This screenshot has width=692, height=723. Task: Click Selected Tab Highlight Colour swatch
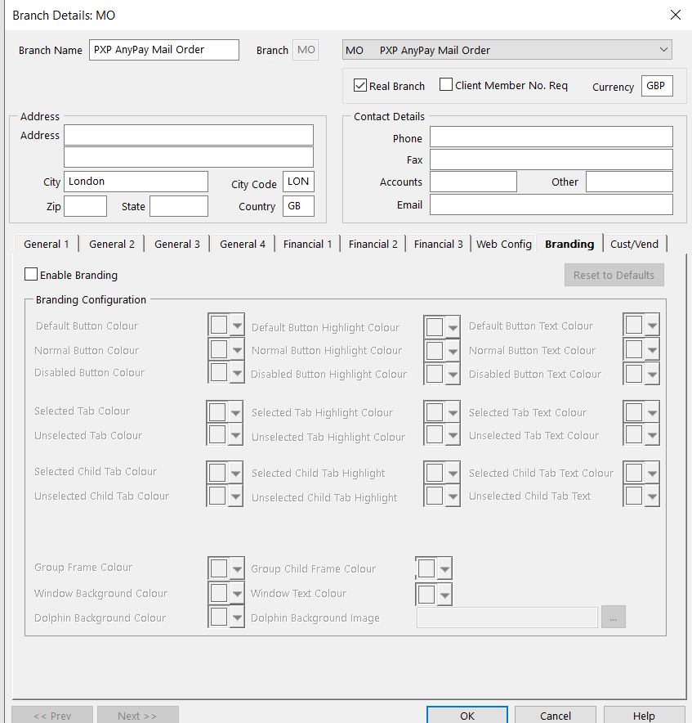tap(435, 411)
